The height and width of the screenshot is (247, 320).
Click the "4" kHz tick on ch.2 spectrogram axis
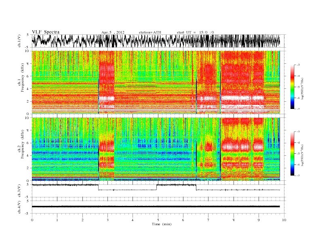point(28,156)
